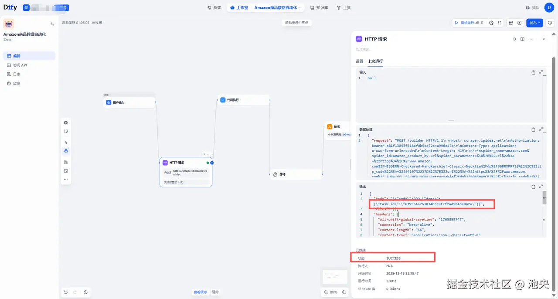
Task: Open HTTP node small more-options menu
Action: point(209,154)
